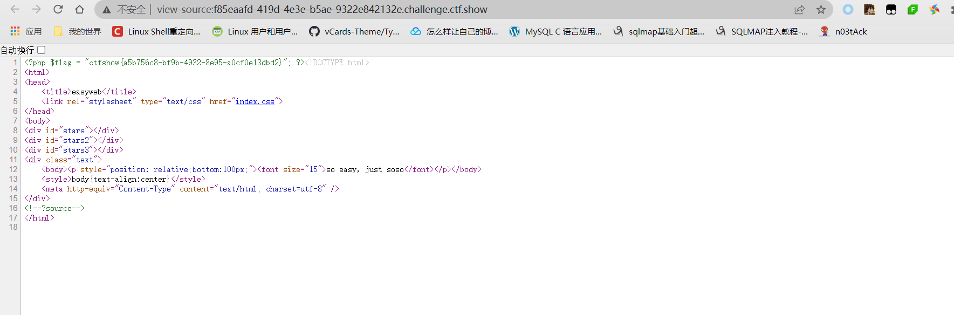Focus the view-source address bar URL
The height and width of the screenshot is (315, 954).
(322, 10)
